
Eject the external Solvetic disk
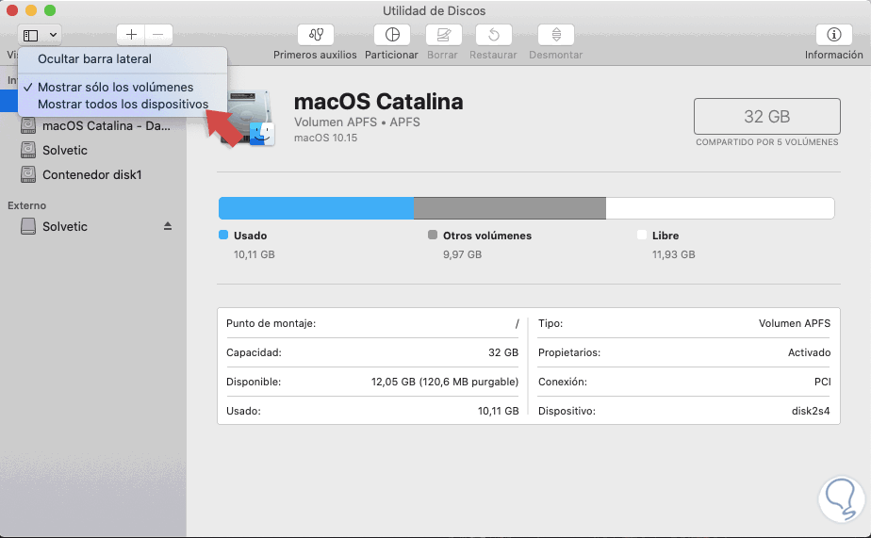pos(168,226)
